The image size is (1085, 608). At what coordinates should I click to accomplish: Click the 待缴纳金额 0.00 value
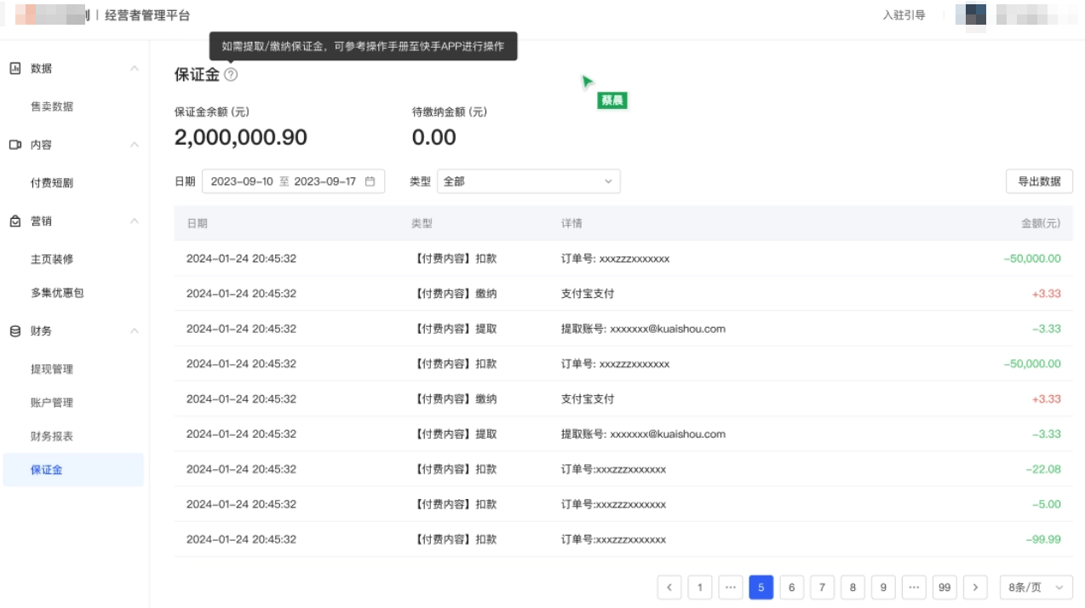[434, 137]
